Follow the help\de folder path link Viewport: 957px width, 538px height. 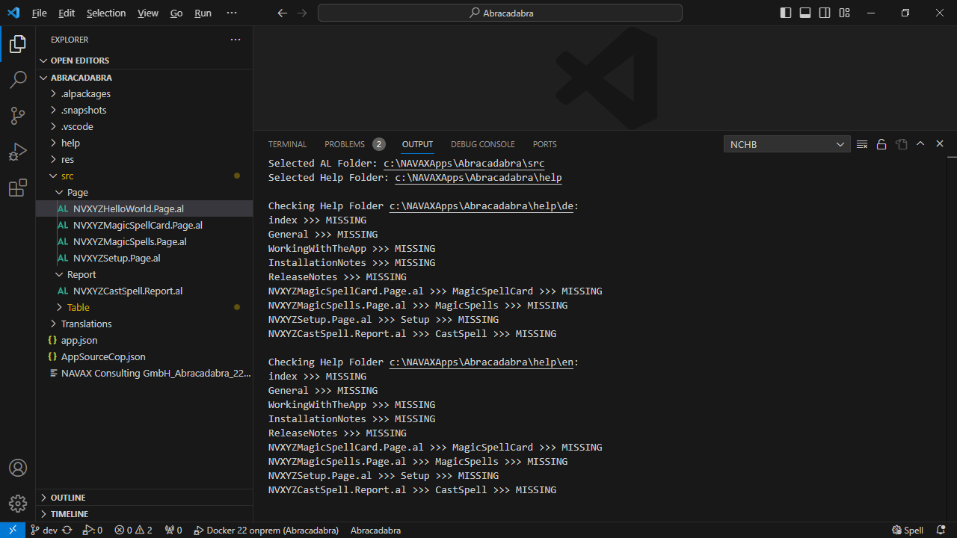coord(481,205)
